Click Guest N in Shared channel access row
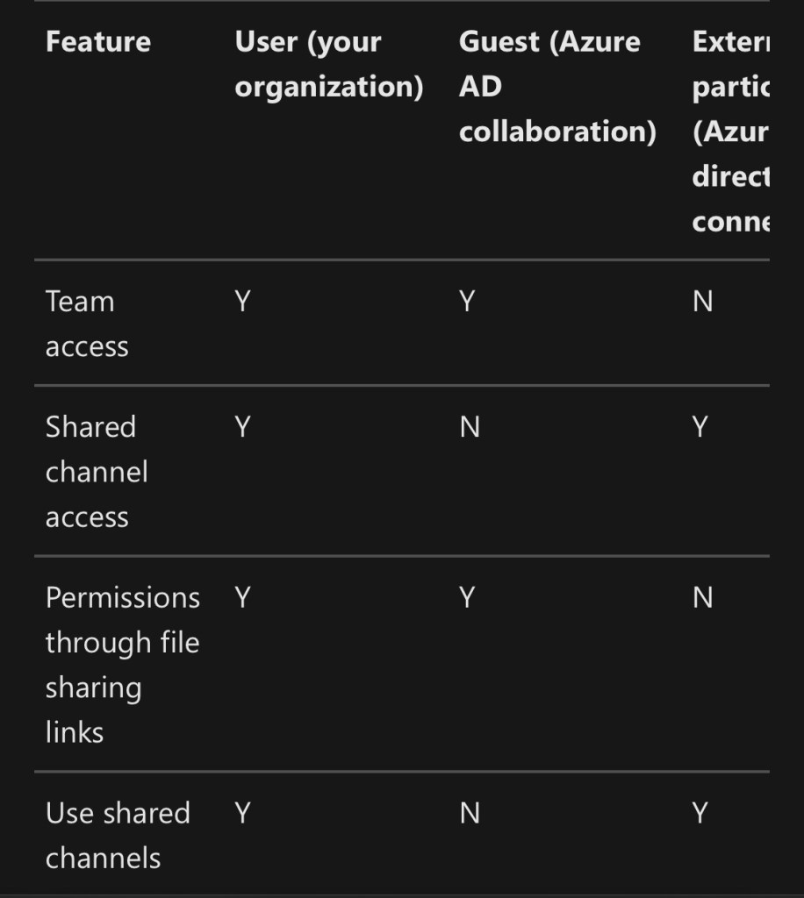 coord(470,427)
